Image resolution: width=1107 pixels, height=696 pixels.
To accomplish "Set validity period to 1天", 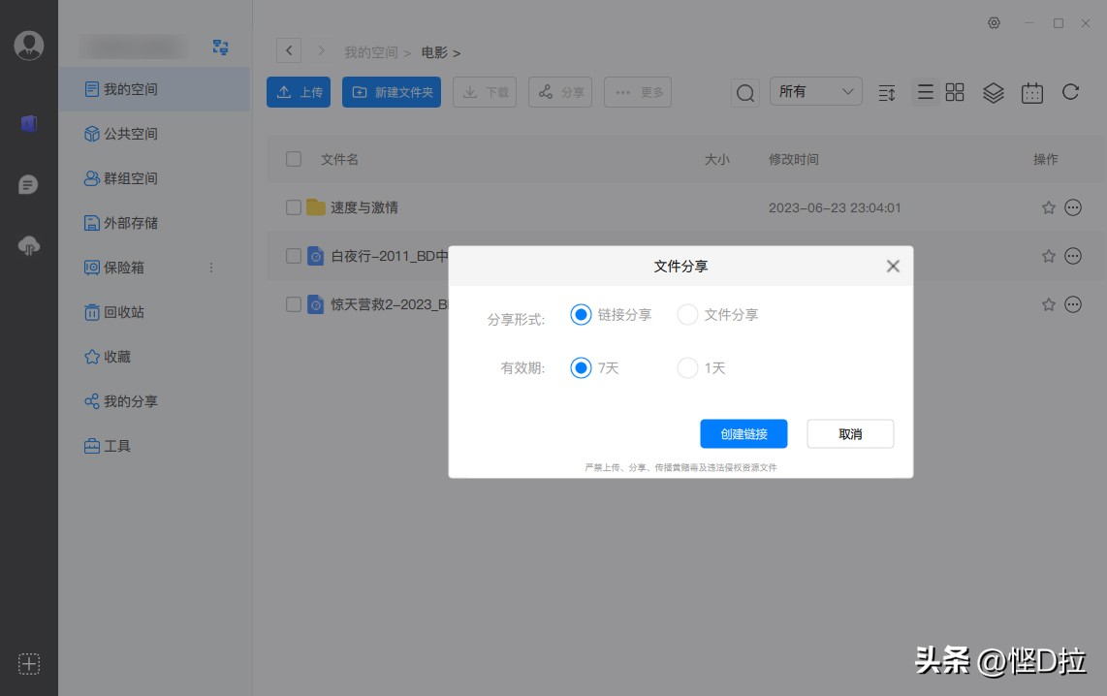I will tap(687, 367).
